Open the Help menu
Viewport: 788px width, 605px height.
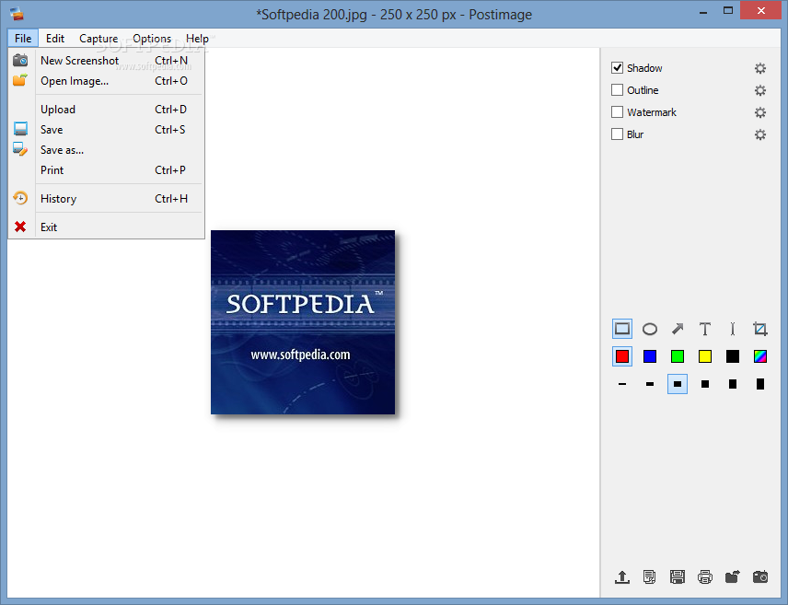point(197,39)
